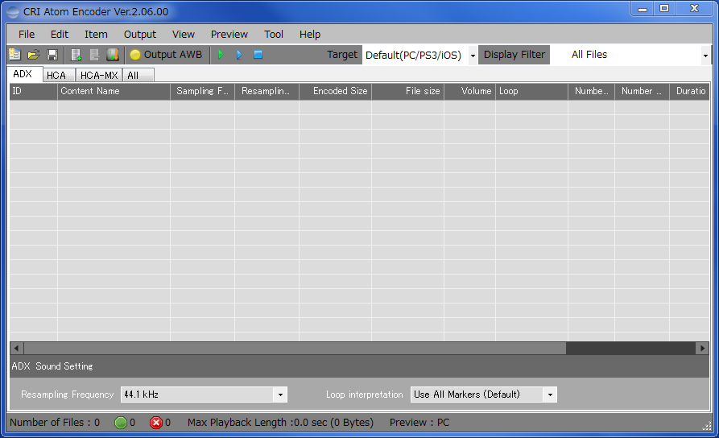Click the horizontal scrollbar thumb
The image size is (719, 438).
295,348
